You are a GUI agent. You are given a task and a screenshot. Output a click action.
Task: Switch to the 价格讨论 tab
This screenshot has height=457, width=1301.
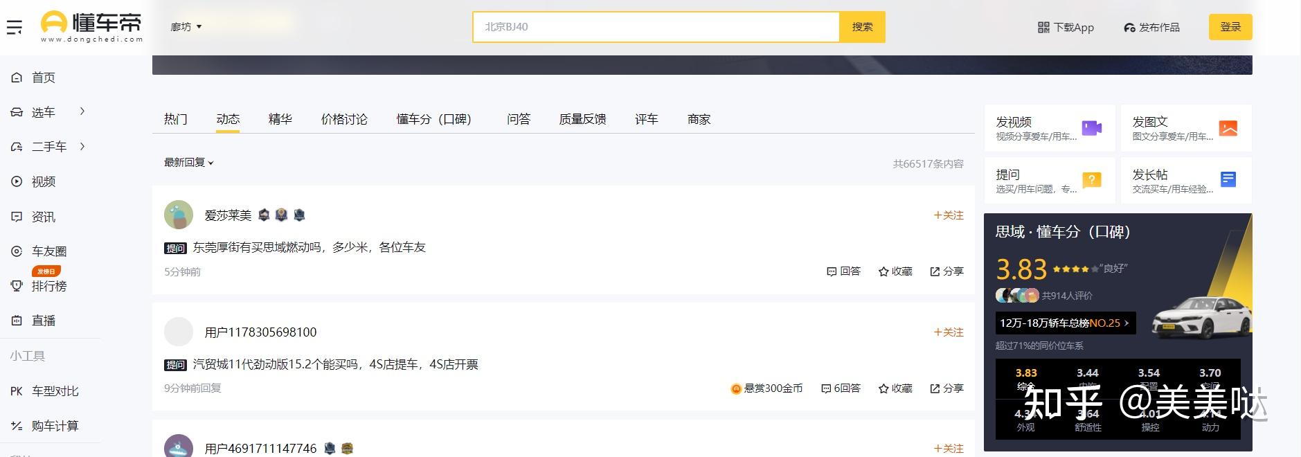tap(344, 119)
